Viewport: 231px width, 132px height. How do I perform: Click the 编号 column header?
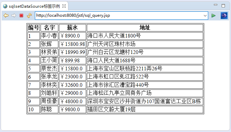[x=34, y=28]
